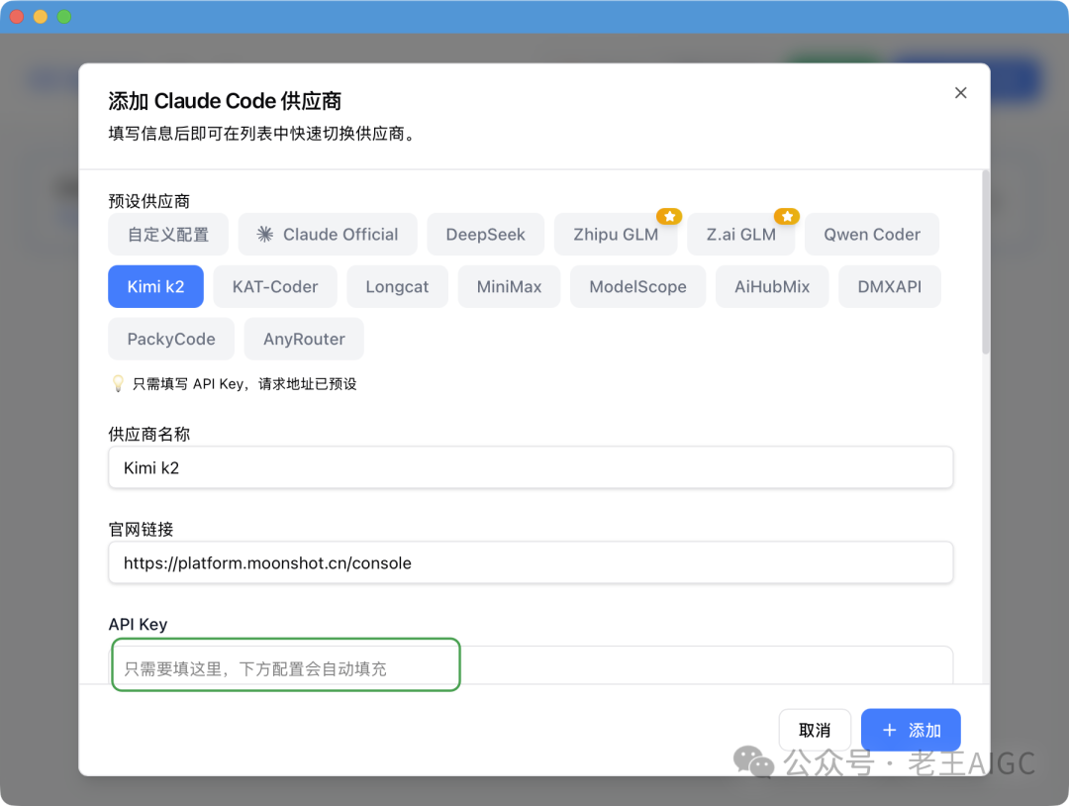The image size is (1069, 806).
Task: Click the 官网链接 field label
Action: click(142, 529)
